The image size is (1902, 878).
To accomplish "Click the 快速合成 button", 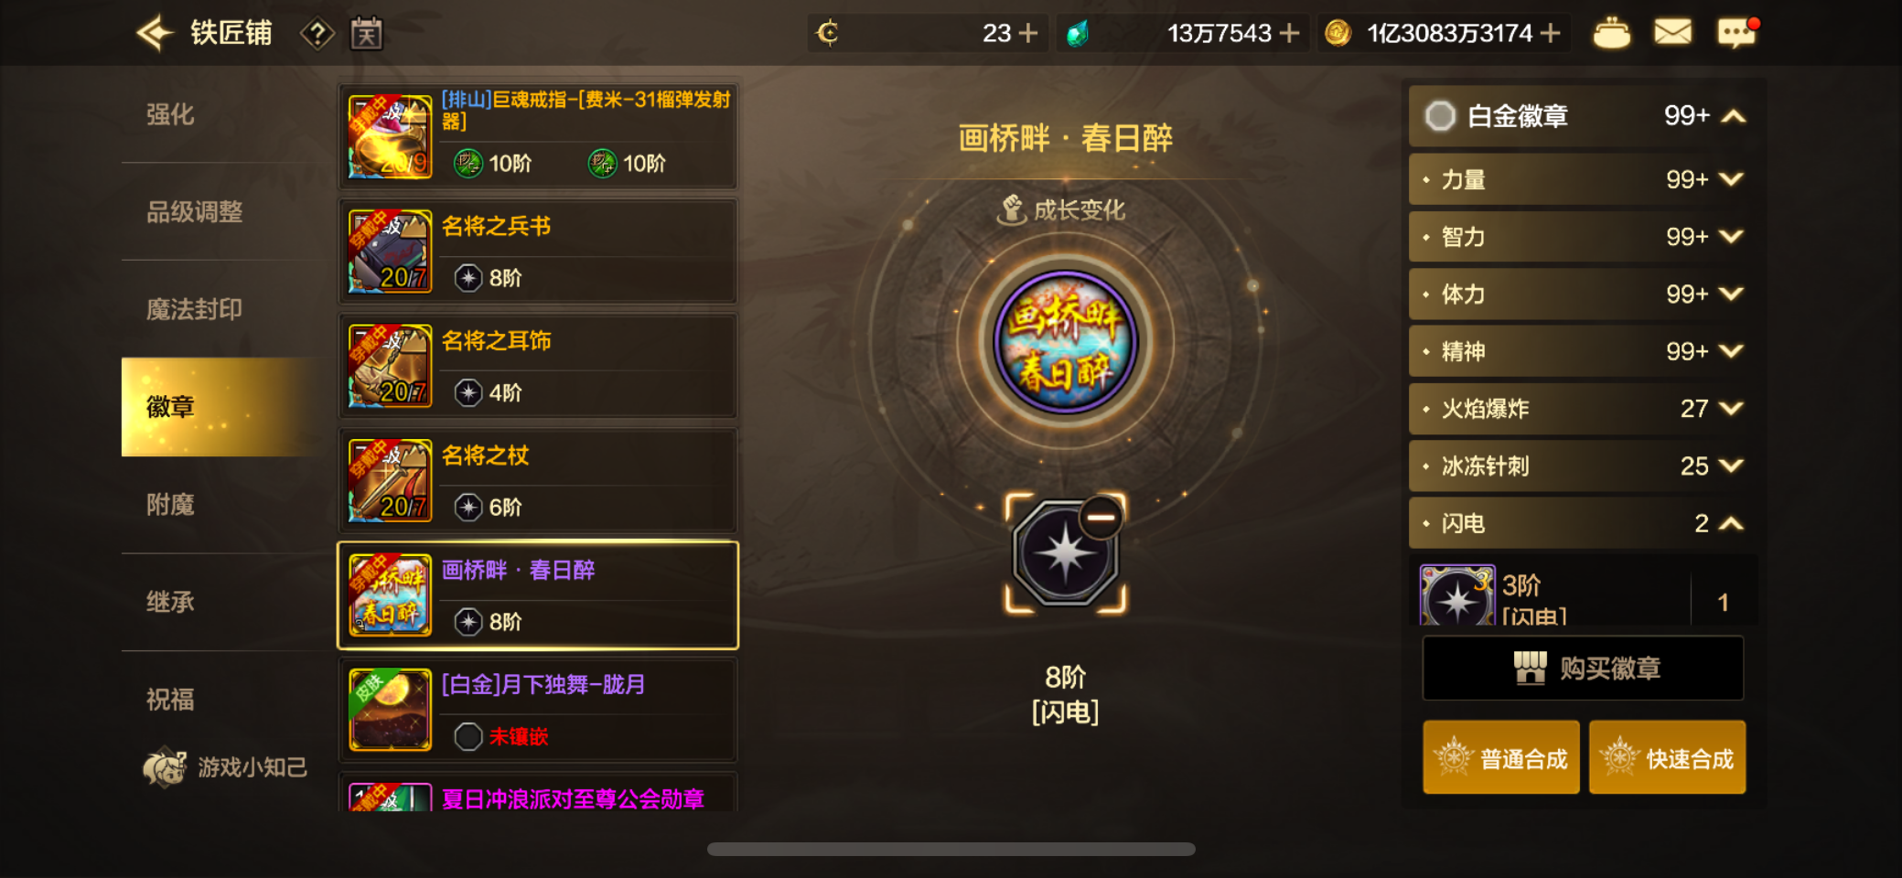I will [x=1667, y=758].
